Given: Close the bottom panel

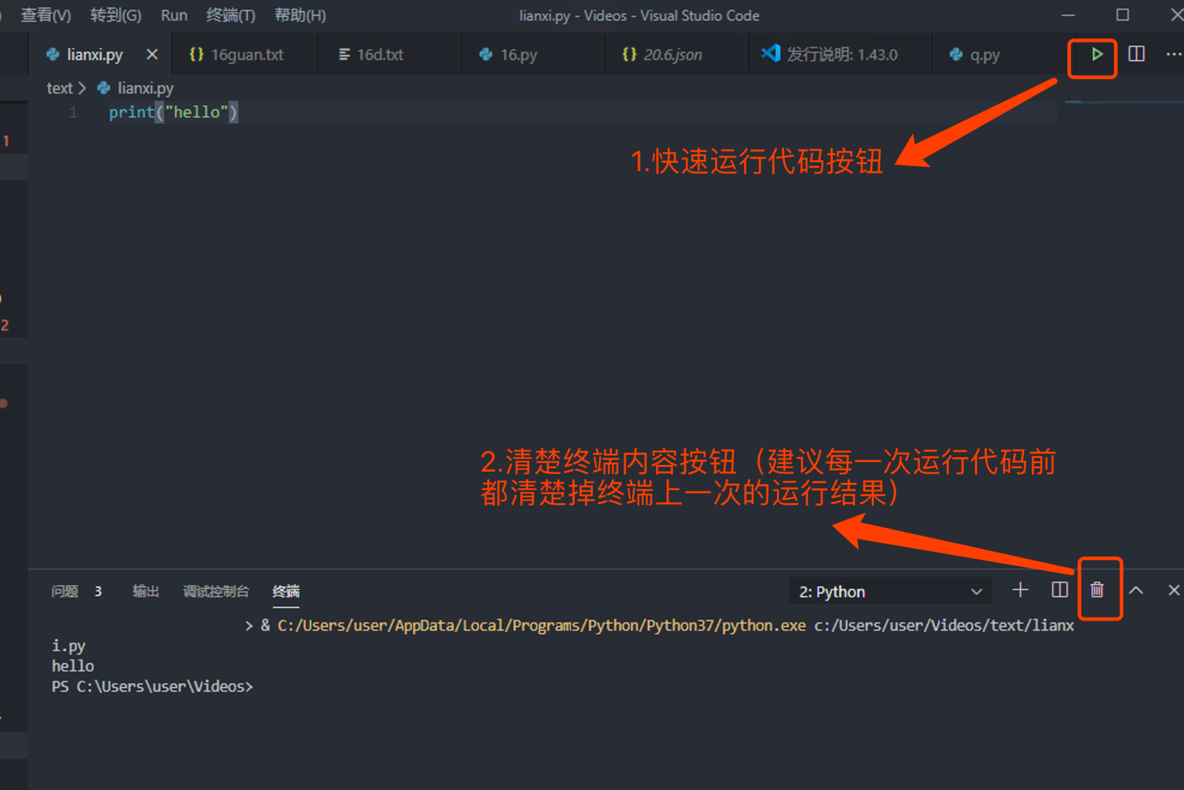Looking at the screenshot, I should pyautogui.click(x=1174, y=590).
